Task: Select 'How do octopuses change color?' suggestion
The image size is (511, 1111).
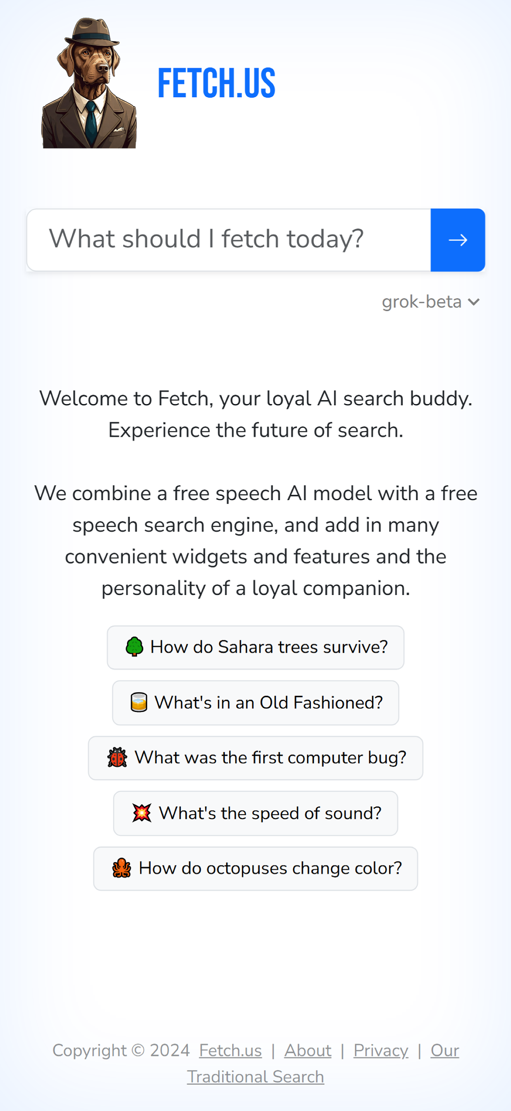Action: click(256, 868)
